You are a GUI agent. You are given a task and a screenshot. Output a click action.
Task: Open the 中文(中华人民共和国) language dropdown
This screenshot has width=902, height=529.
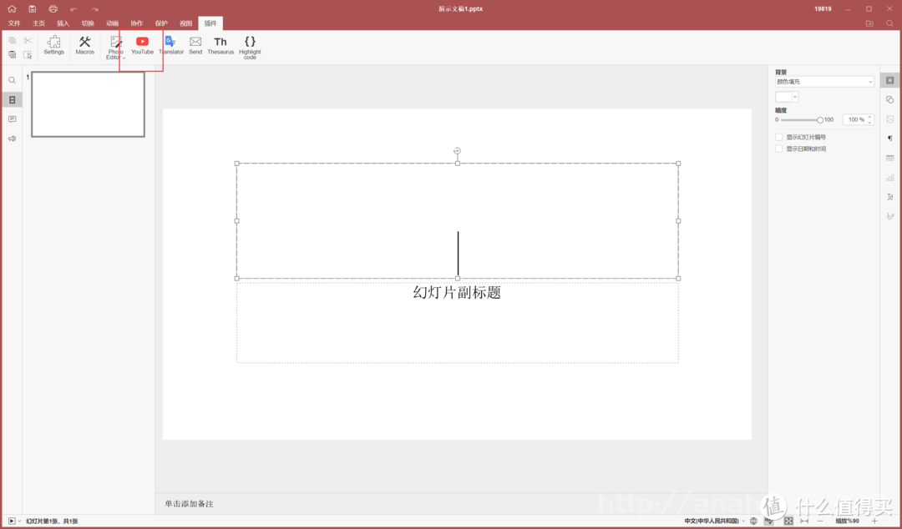pyautogui.click(x=714, y=521)
